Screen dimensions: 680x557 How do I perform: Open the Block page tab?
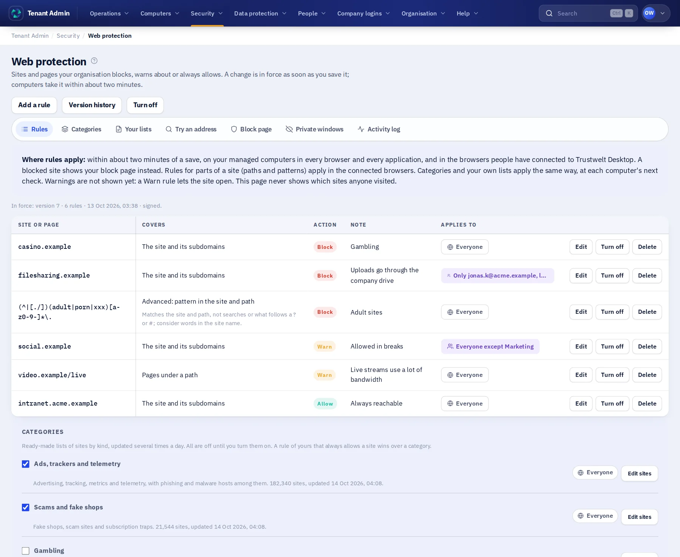(x=251, y=129)
